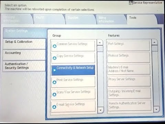Click the Group list scrollbar thumb

100,49
